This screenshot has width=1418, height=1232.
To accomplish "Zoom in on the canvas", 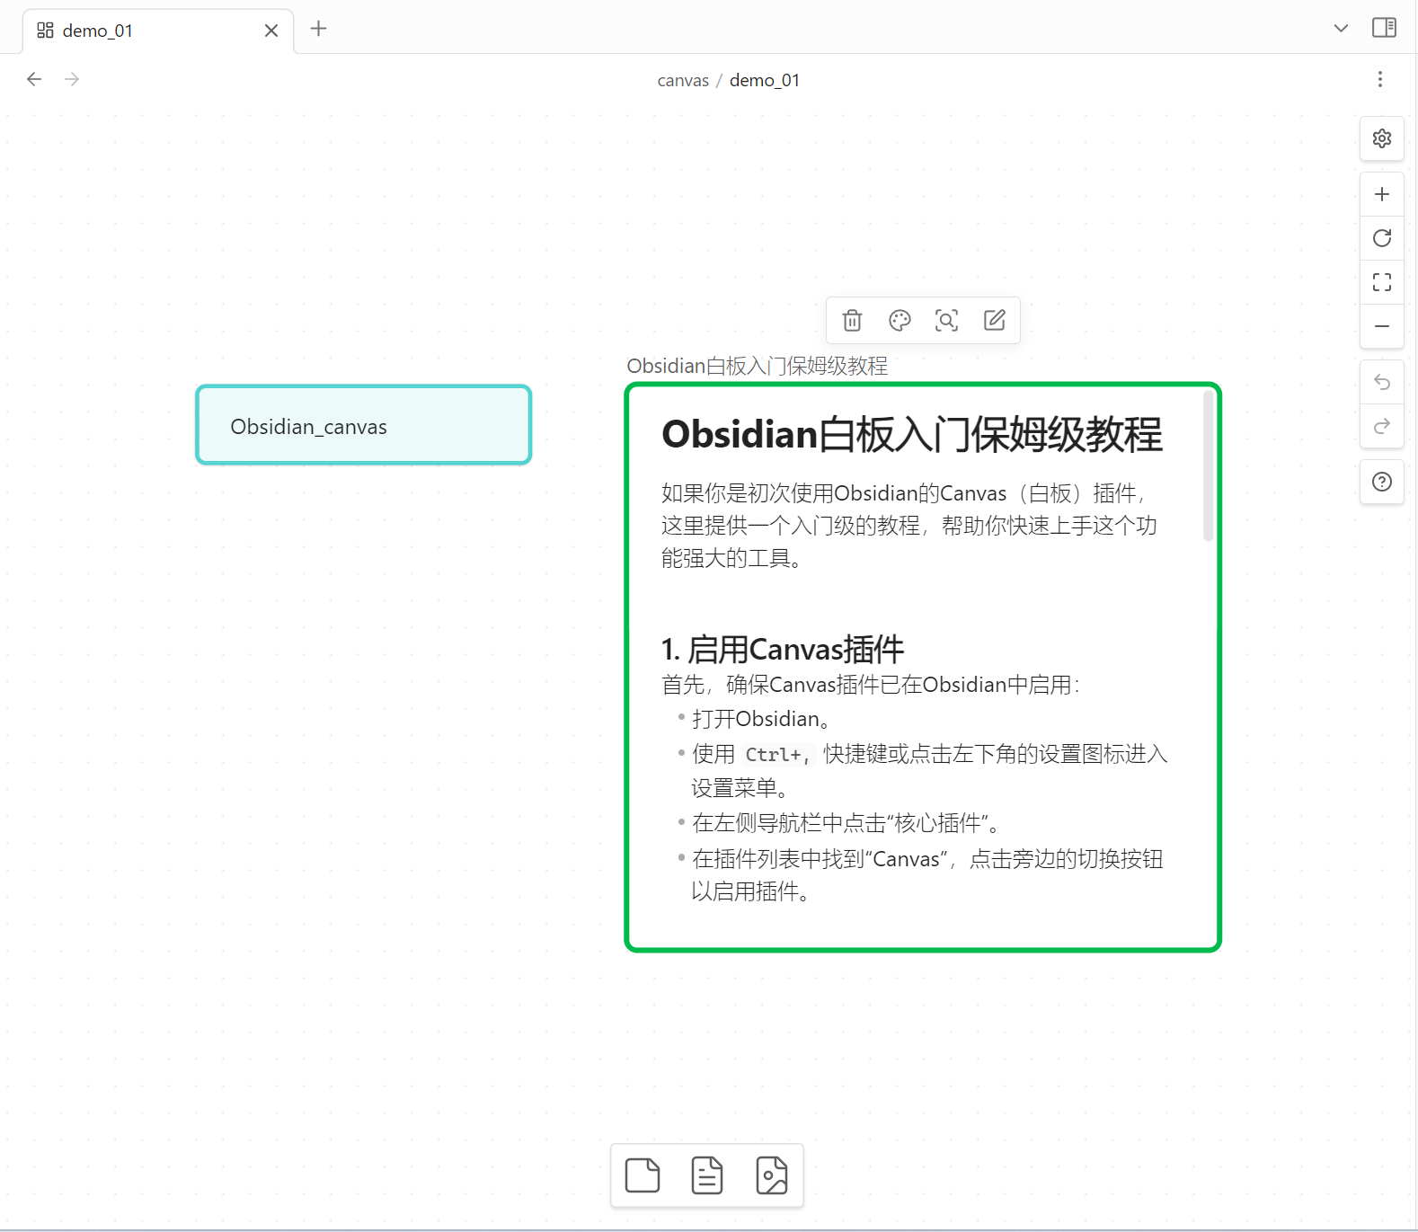I will 1382,194.
